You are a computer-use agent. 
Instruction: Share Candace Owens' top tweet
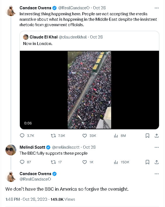pos(157,136)
